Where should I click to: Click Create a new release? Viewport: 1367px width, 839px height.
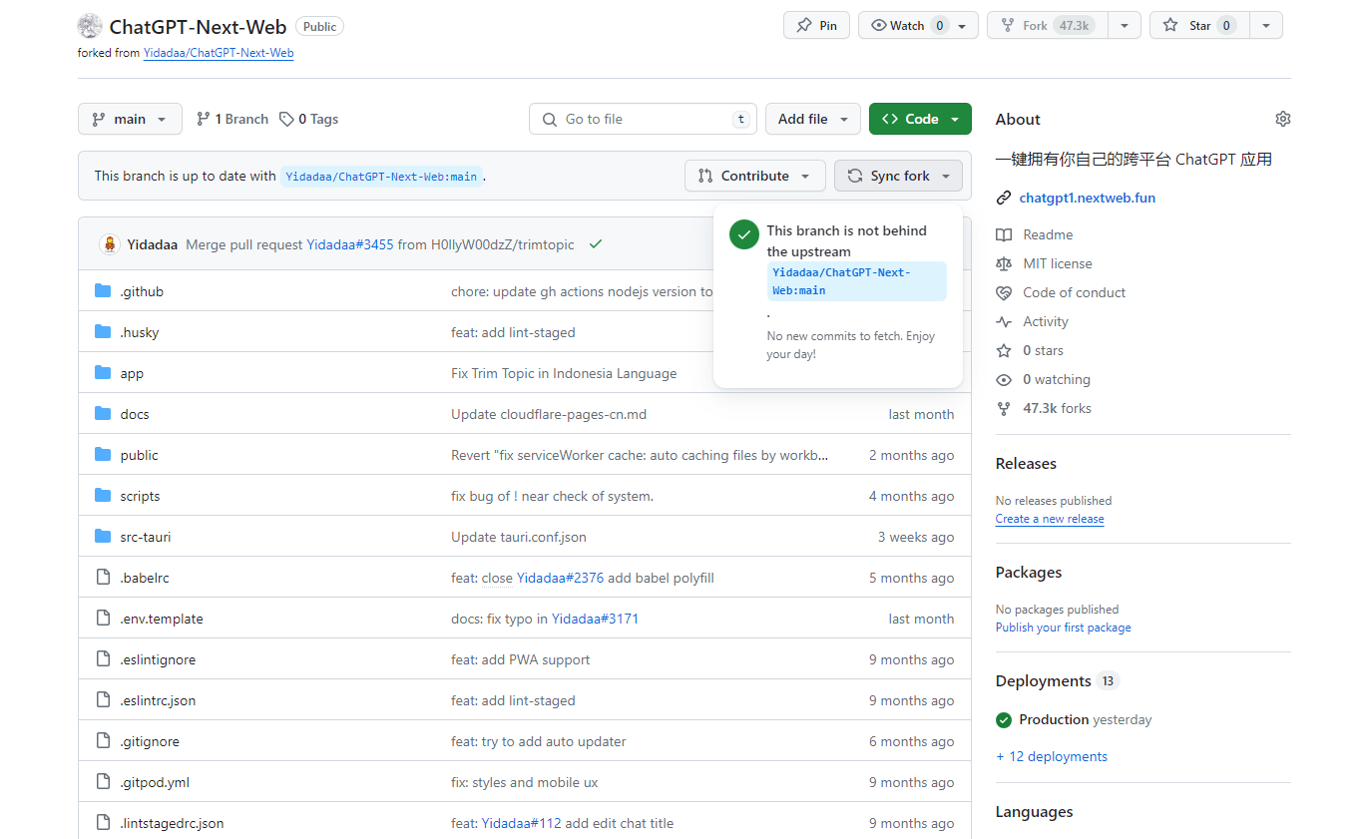click(1050, 519)
